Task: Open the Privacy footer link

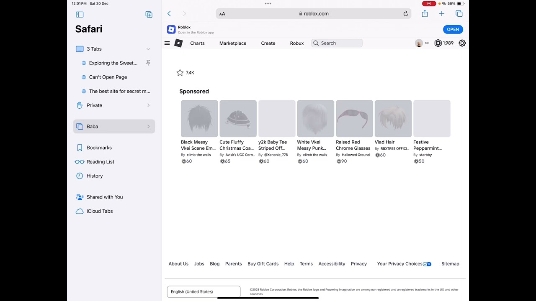Action: pyautogui.click(x=359, y=264)
